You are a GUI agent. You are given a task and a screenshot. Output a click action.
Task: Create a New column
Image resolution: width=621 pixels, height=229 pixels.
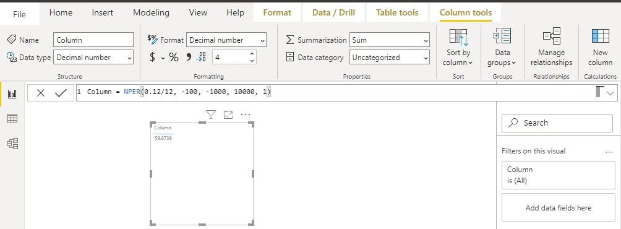(x=601, y=48)
